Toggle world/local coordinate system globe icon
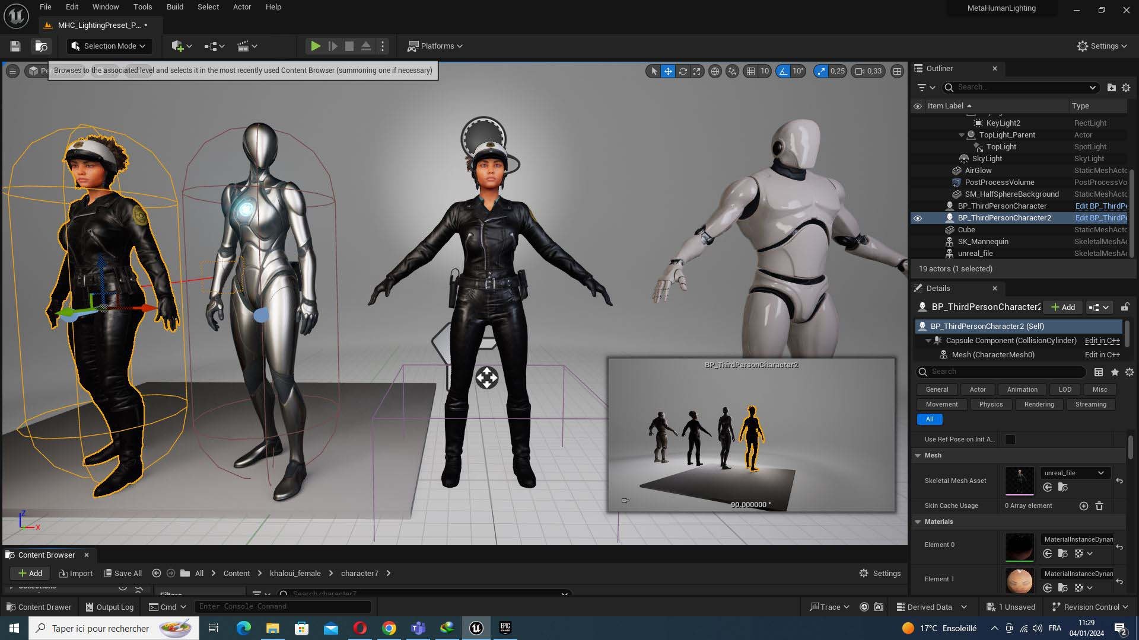 [x=715, y=71]
